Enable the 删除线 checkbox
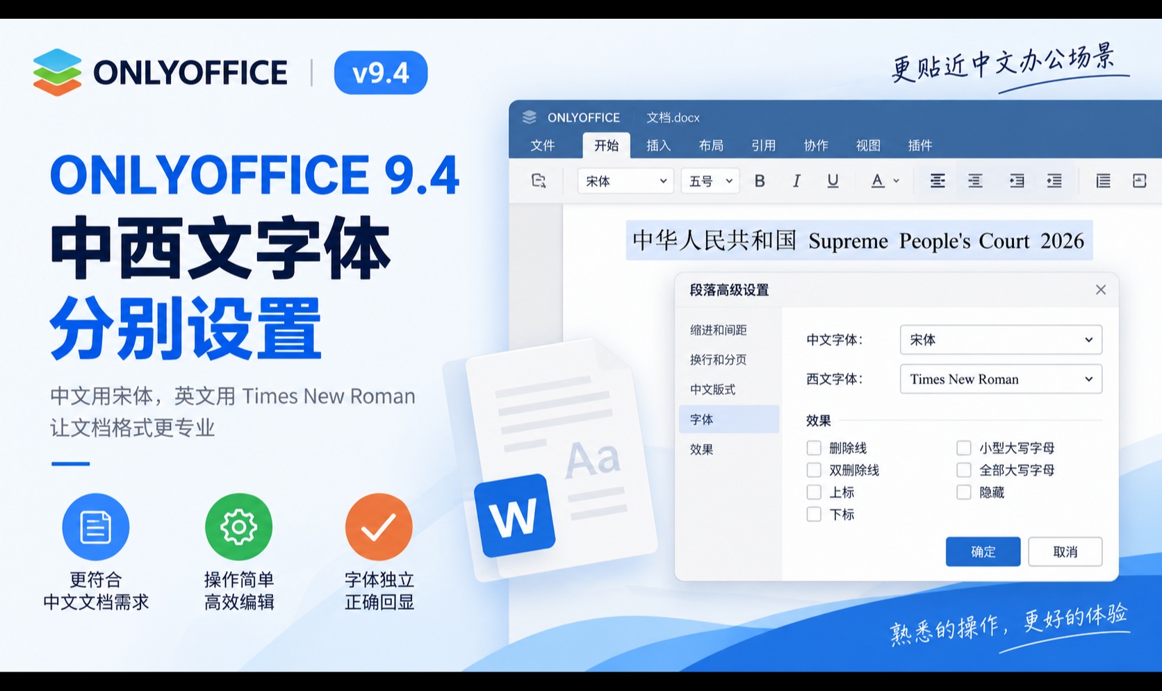The image size is (1162, 691). click(x=814, y=448)
